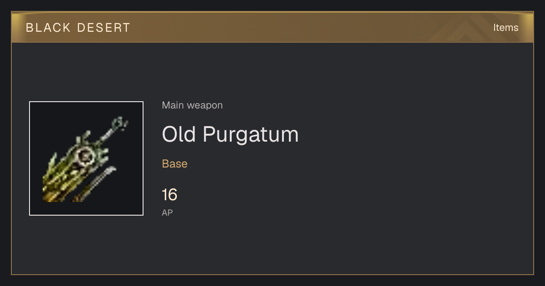Image resolution: width=545 pixels, height=286 pixels.
Task: Click the gold header banner background
Action: click(272, 27)
